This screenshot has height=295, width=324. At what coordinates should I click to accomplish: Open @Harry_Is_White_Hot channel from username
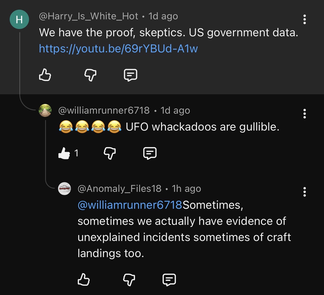tap(89, 16)
